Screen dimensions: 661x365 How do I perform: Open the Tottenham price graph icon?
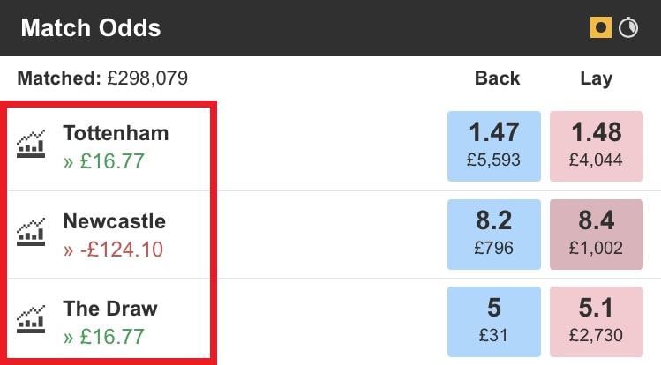click(31, 145)
